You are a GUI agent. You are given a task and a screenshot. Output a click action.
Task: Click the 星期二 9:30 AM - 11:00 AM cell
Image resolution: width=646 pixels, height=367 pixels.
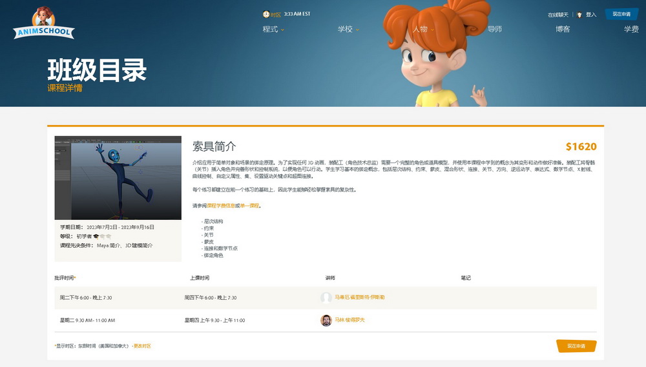point(87,321)
